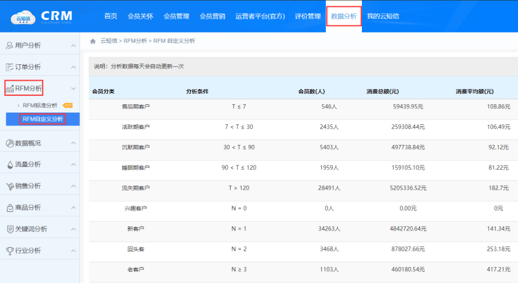The height and width of the screenshot is (283, 518).
Task: Click the RFM分析 breadcrumb link
Action: click(x=135, y=41)
